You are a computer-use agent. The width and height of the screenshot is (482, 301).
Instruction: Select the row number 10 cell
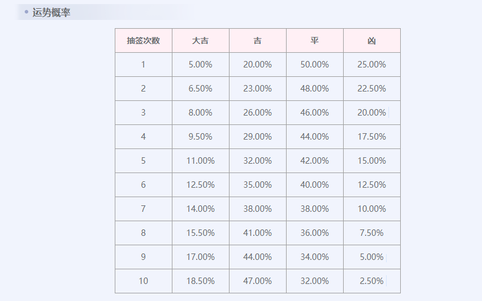click(x=144, y=281)
